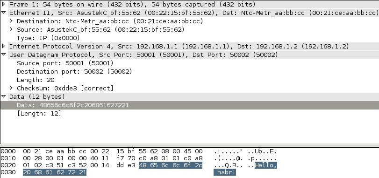Click offset 0020 in the hex pane
The height and width of the screenshot is (178, 379).
click(8, 165)
